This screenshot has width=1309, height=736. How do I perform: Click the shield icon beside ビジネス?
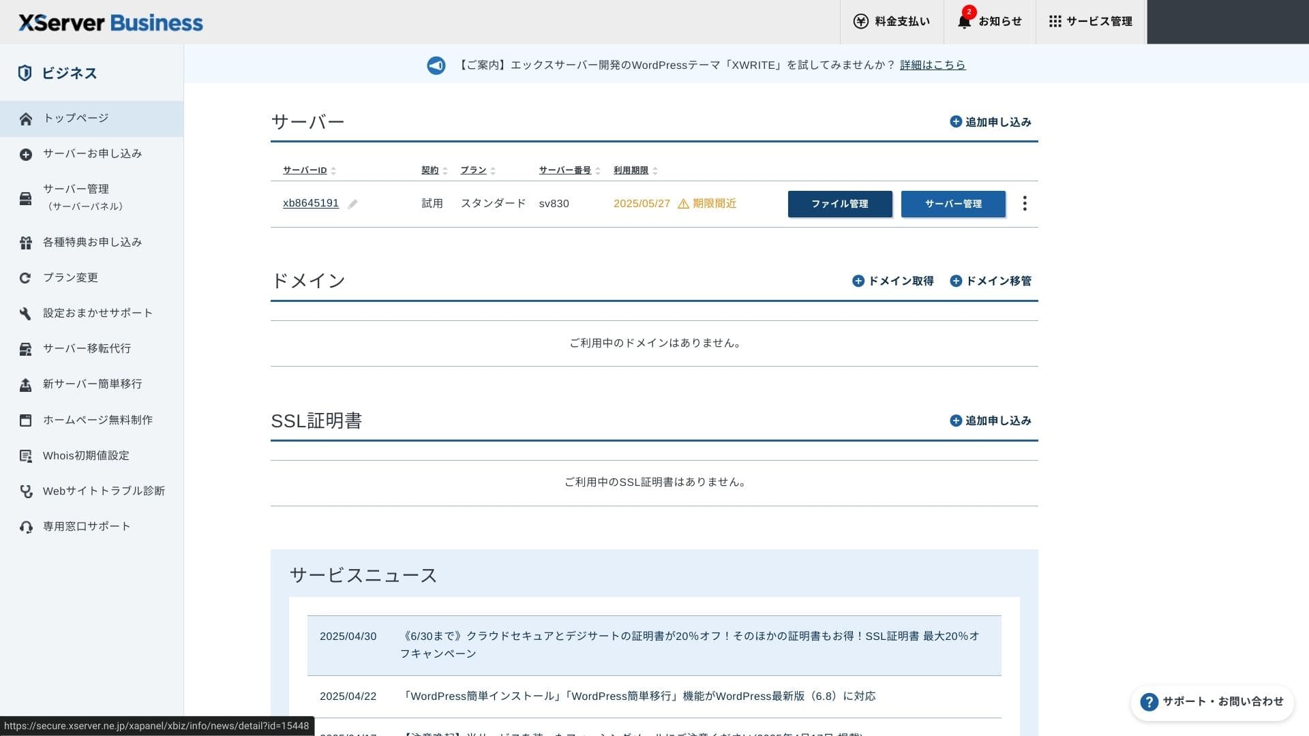pos(25,73)
